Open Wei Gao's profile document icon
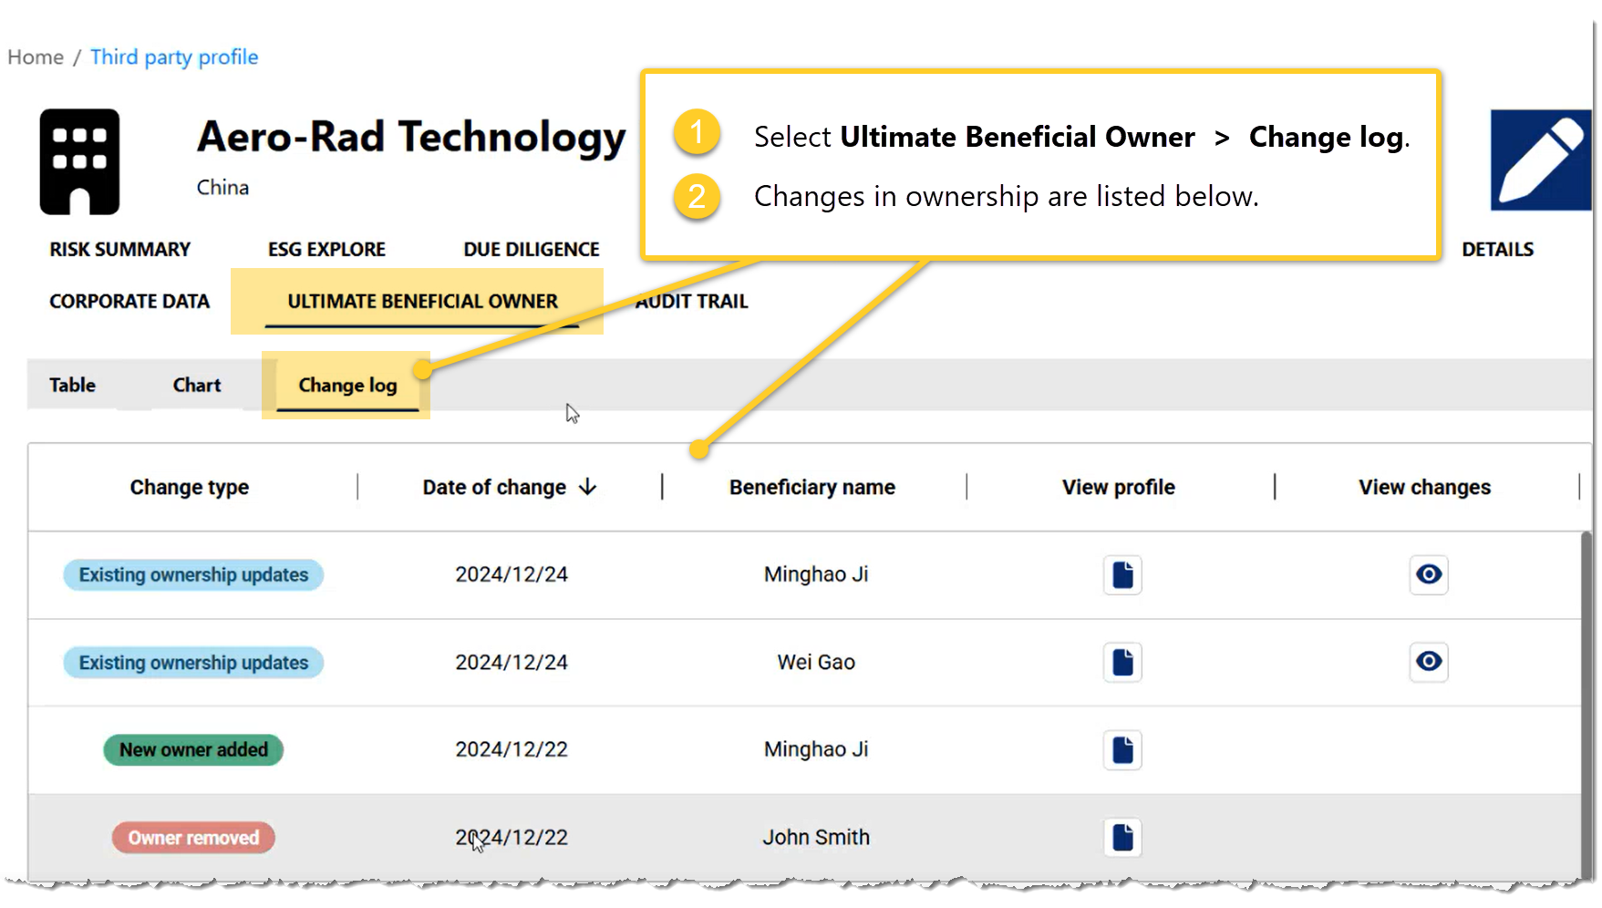Image resolution: width=1602 pixels, height=908 pixels. (x=1121, y=663)
